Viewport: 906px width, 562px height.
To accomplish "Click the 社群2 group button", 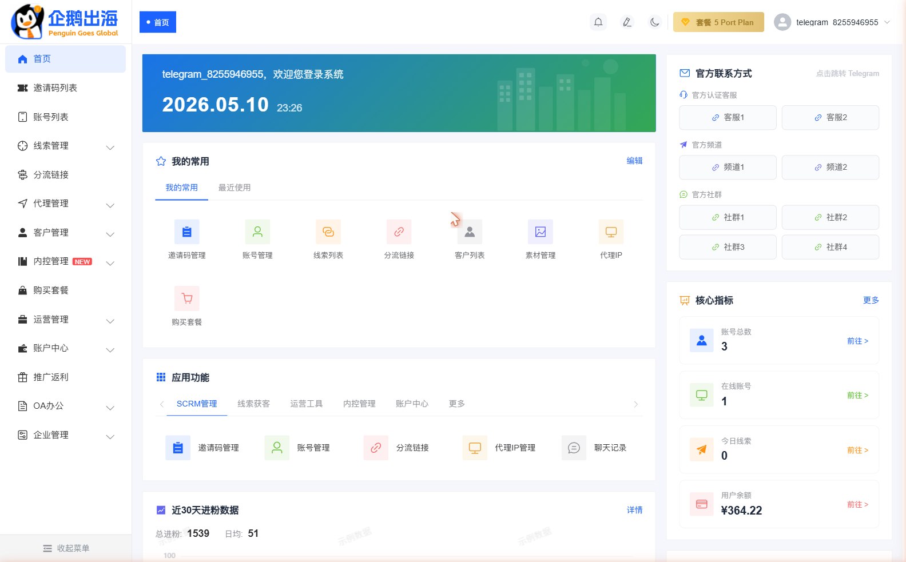I will tap(831, 217).
